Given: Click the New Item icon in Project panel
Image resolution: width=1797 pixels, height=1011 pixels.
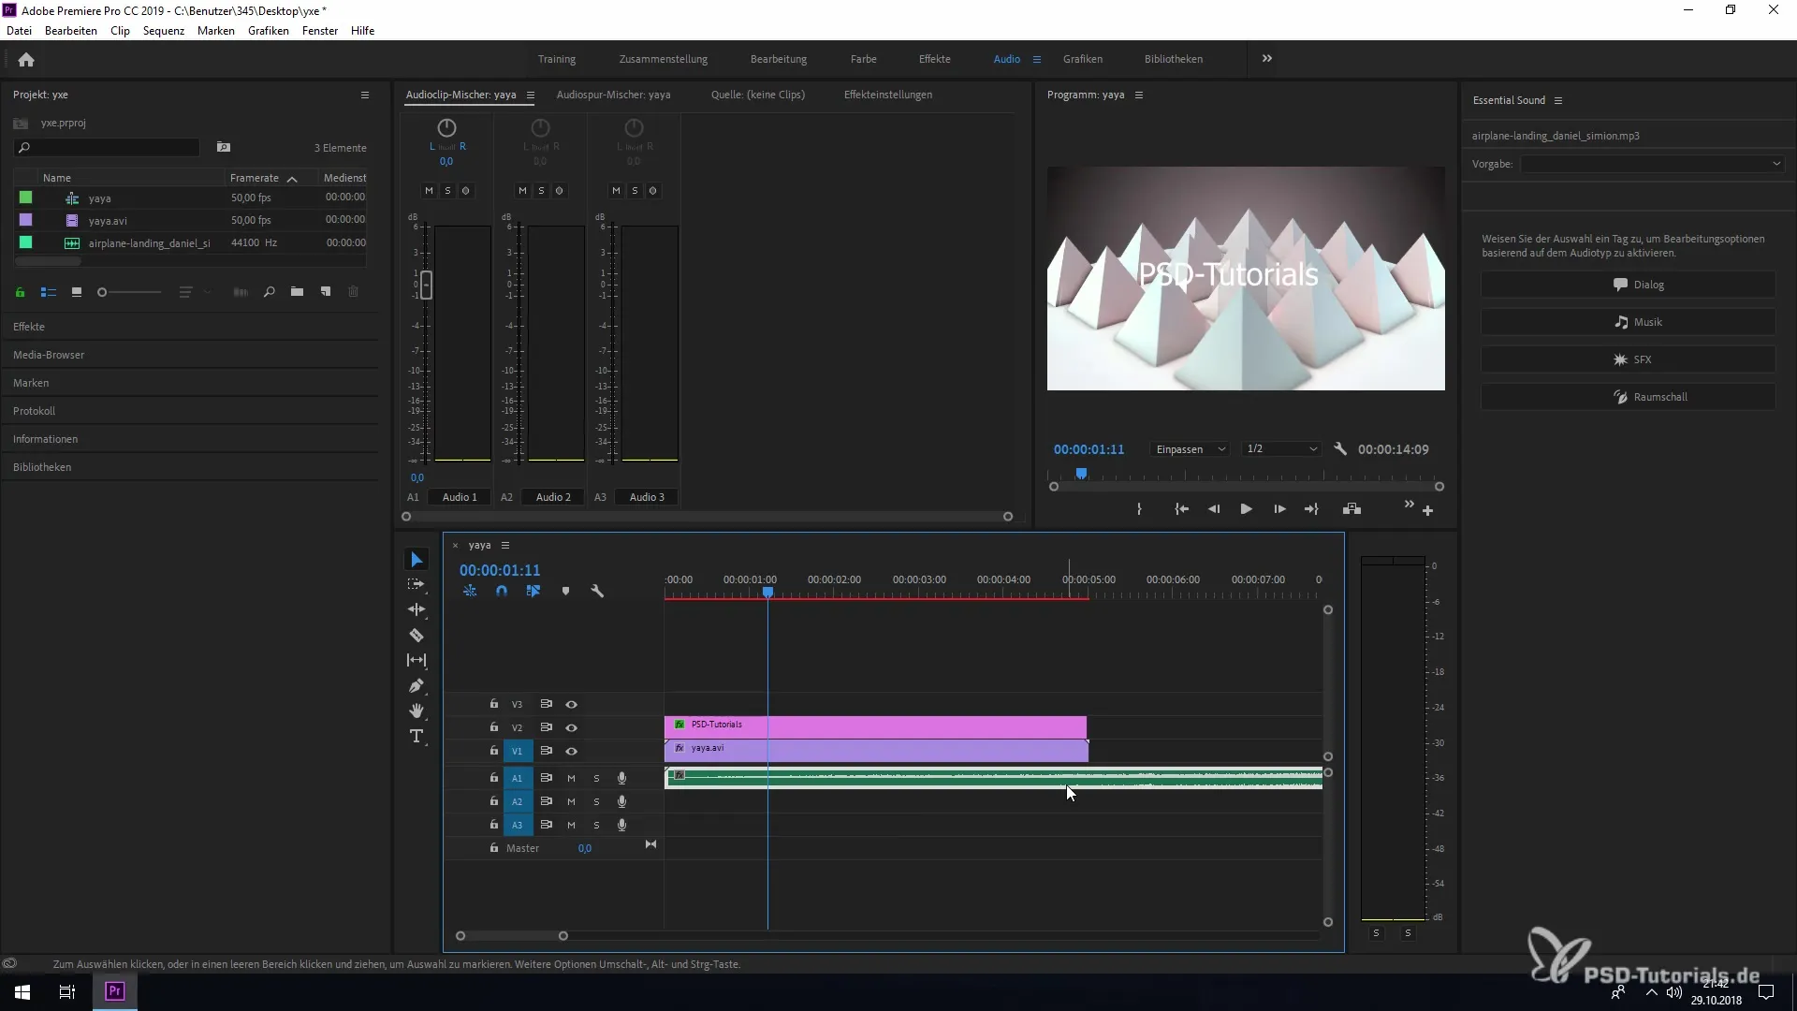Looking at the screenshot, I should point(326,292).
